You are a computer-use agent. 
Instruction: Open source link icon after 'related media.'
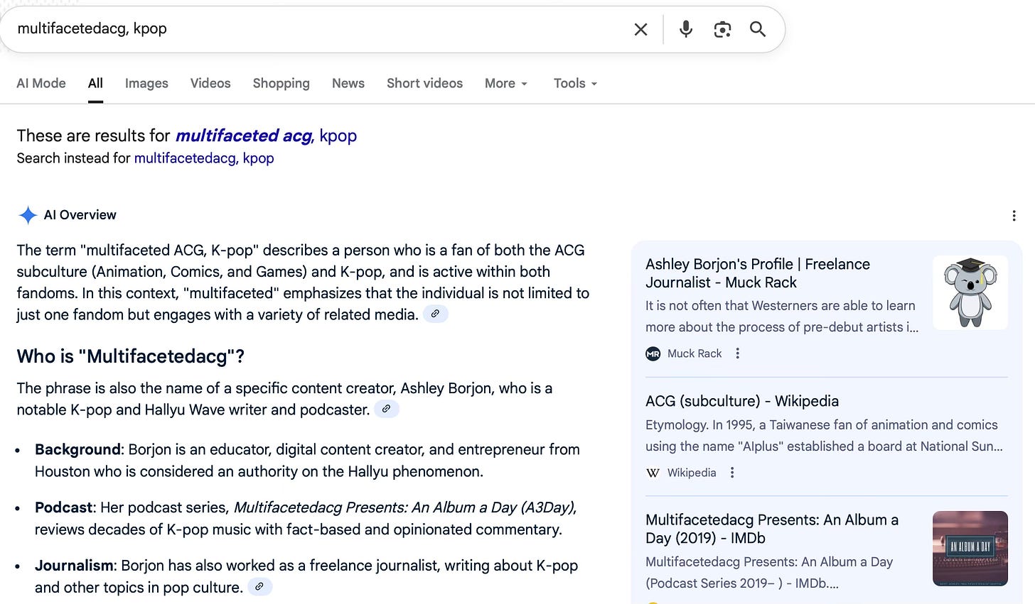point(436,314)
